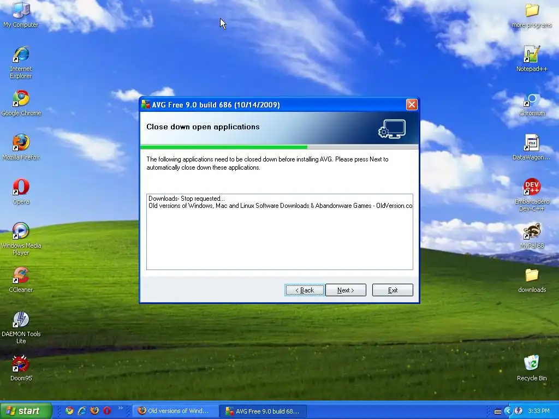Image resolution: width=559 pixels, height=419 pixels.
Task: Select the OldVersion.com list entry
Action: tap(280, 206)
